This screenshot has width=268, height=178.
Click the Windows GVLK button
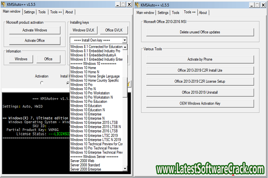tap(84, 30)
